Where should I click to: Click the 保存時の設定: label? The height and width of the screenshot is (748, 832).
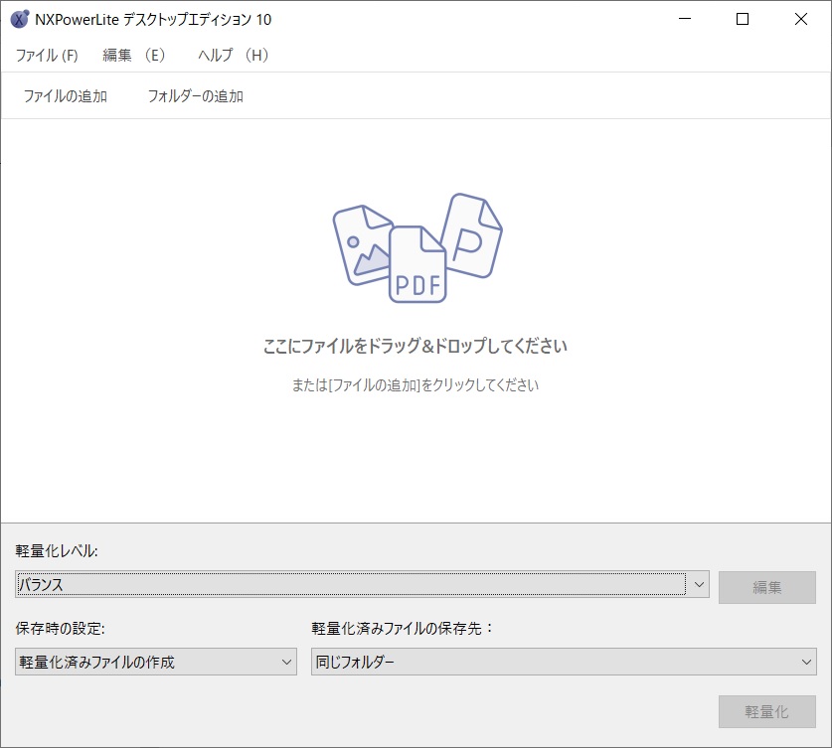click(60, 628)
